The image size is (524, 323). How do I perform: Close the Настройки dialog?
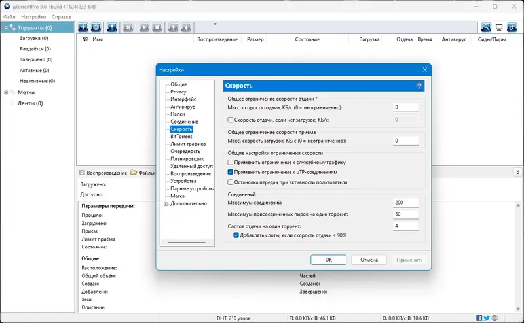(x=424, y=69)
